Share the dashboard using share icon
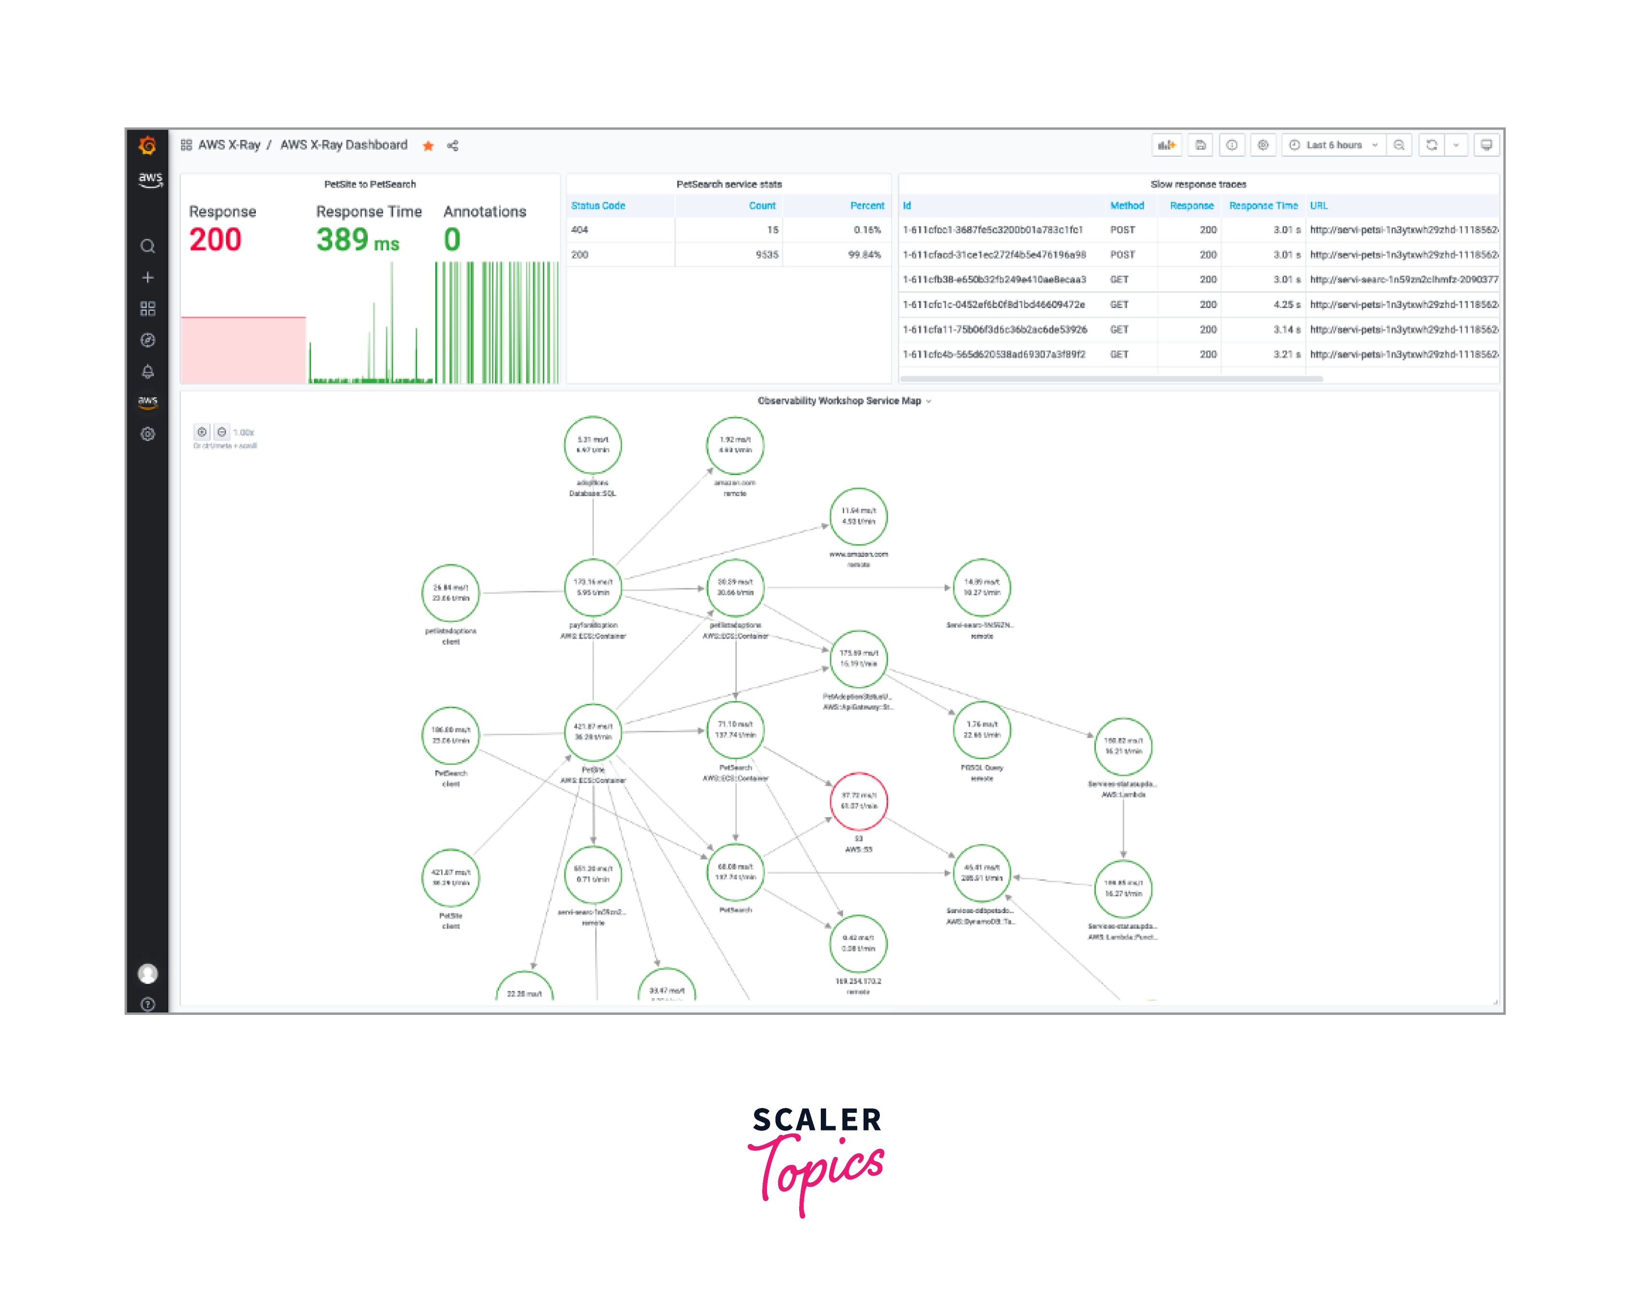Image resolution: width=1632 pixels, height=1310 pixels. (453, 146)
